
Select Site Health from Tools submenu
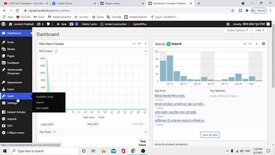click(x=42, y=108)
